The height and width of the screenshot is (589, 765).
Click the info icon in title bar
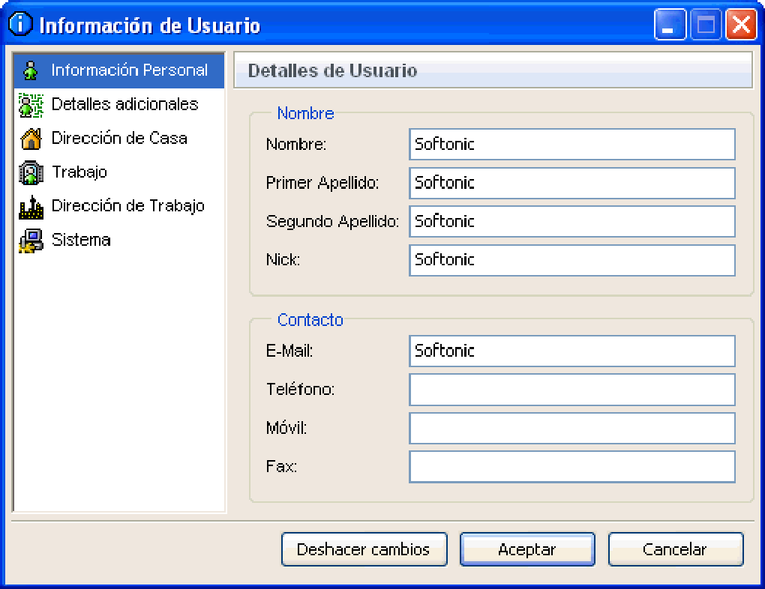click(20, 24)
